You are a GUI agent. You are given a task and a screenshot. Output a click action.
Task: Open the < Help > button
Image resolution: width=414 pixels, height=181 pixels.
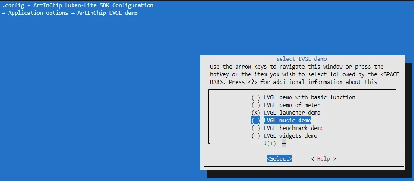click(x=323, y=159)
